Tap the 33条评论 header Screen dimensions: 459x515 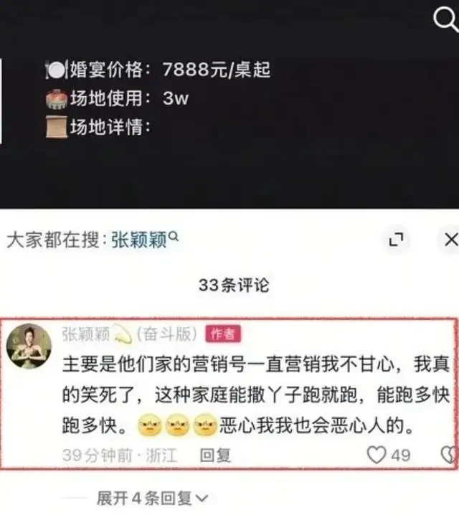coord(234,285)
